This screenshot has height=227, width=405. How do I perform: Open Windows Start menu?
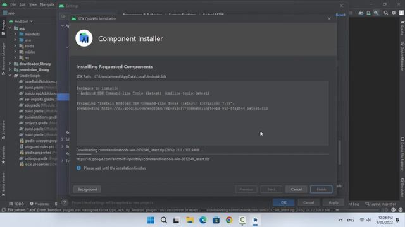pos(151,220)
